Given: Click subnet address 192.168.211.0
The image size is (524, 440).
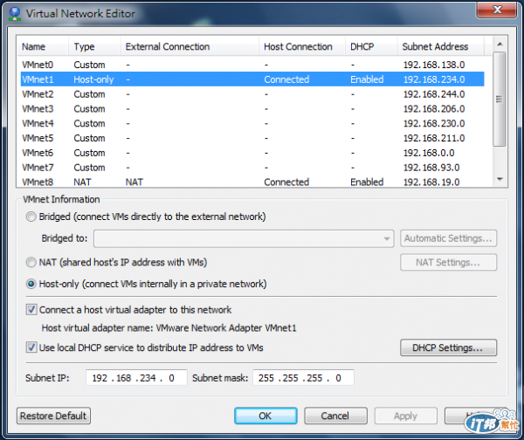Looking at the screenshot, I should (x=434, y=138).
